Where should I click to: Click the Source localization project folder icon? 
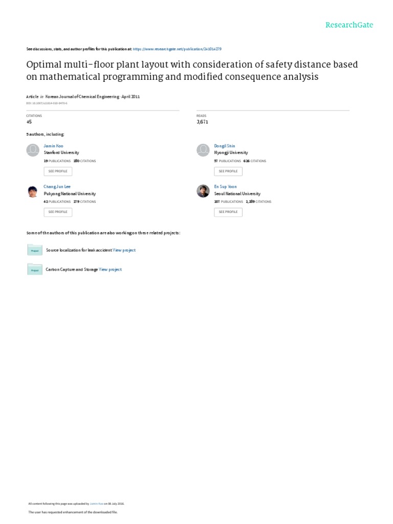(x=35, y=250)
